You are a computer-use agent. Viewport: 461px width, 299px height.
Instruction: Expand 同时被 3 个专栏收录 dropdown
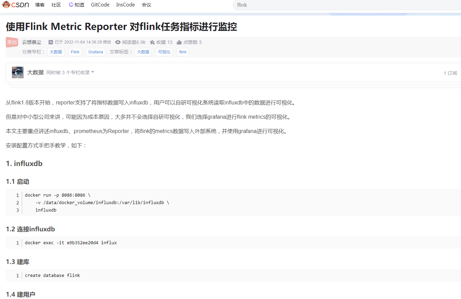pyautogui.click(x=70, y=72)
